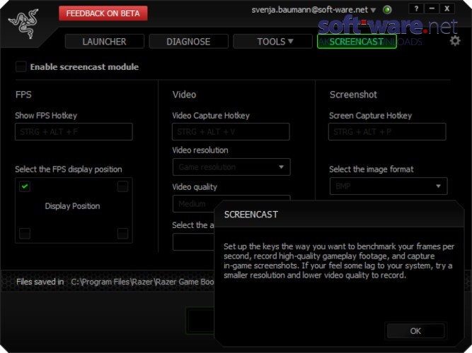Enable screencast module checkbox
This screenshot has width=472, height=353.
pos(21,66)
